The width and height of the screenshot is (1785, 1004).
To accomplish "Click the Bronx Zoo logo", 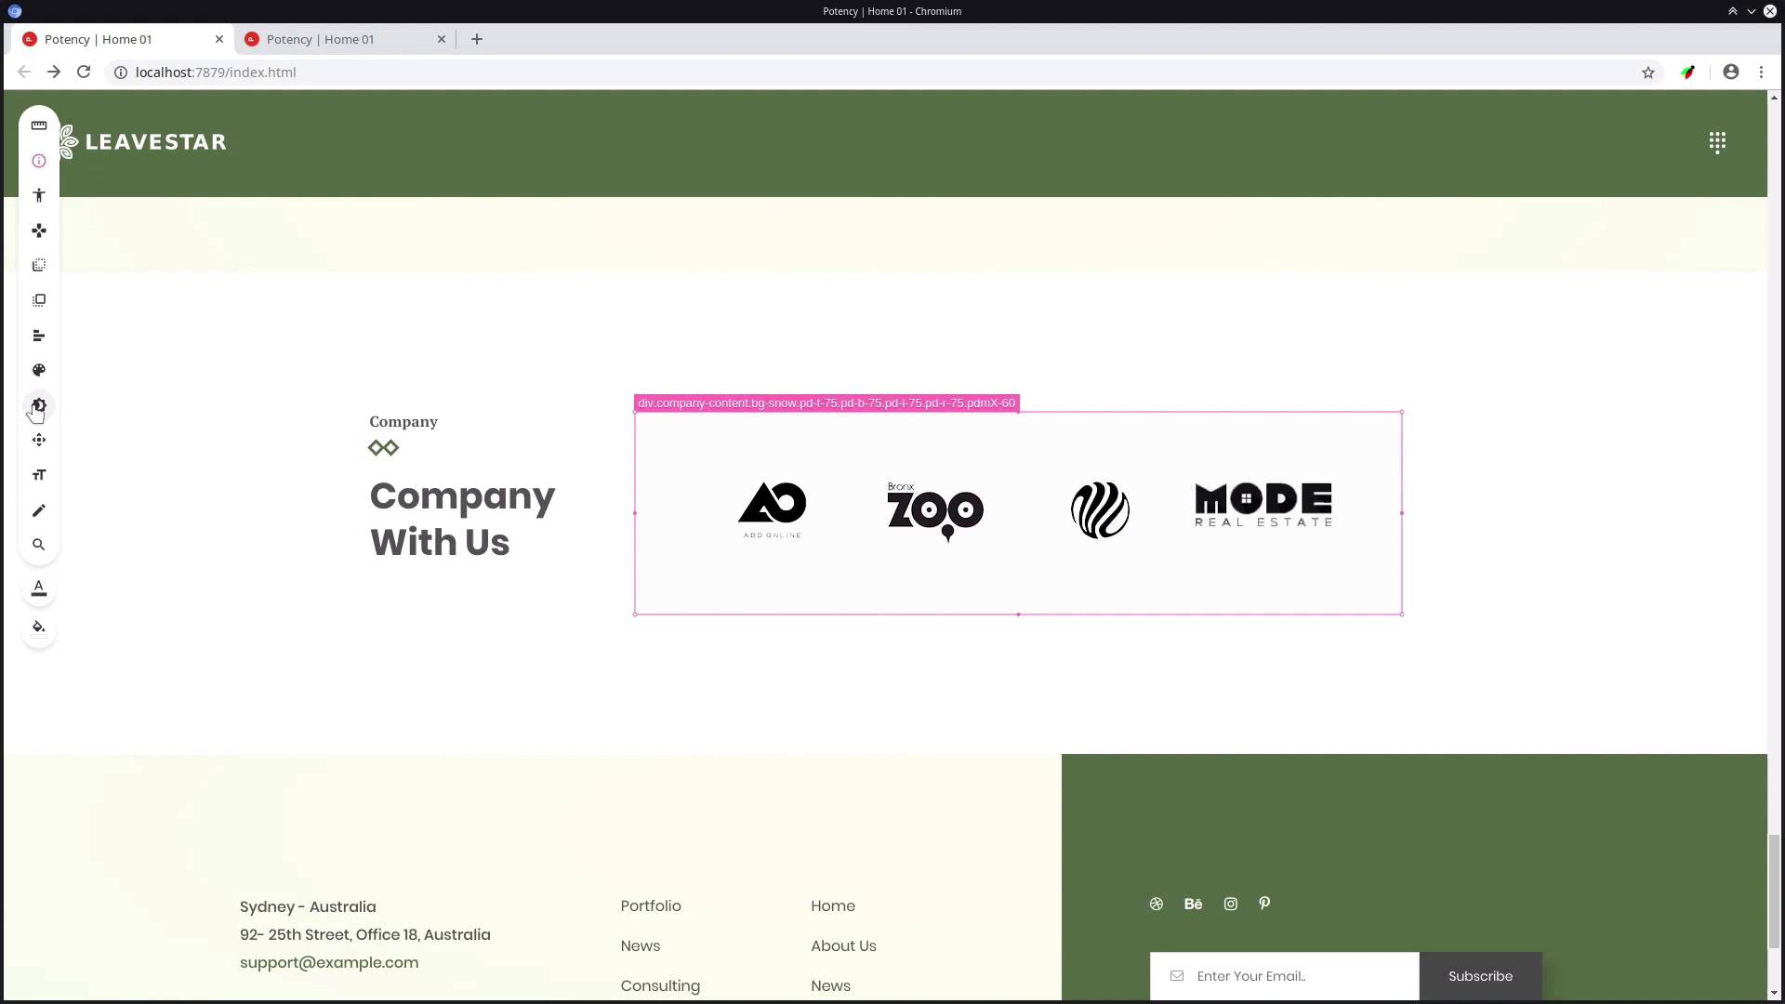I will tap(935, 511).
